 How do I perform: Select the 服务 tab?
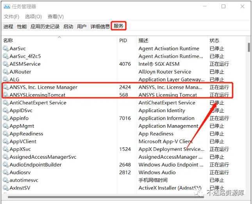point(118,26)
